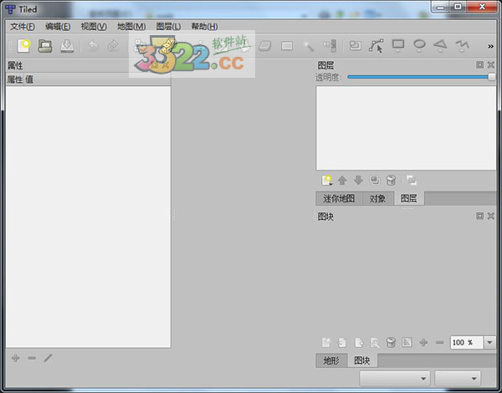Click the add property plus icon
Screen dimensions: 502x393
click(15, 358)
